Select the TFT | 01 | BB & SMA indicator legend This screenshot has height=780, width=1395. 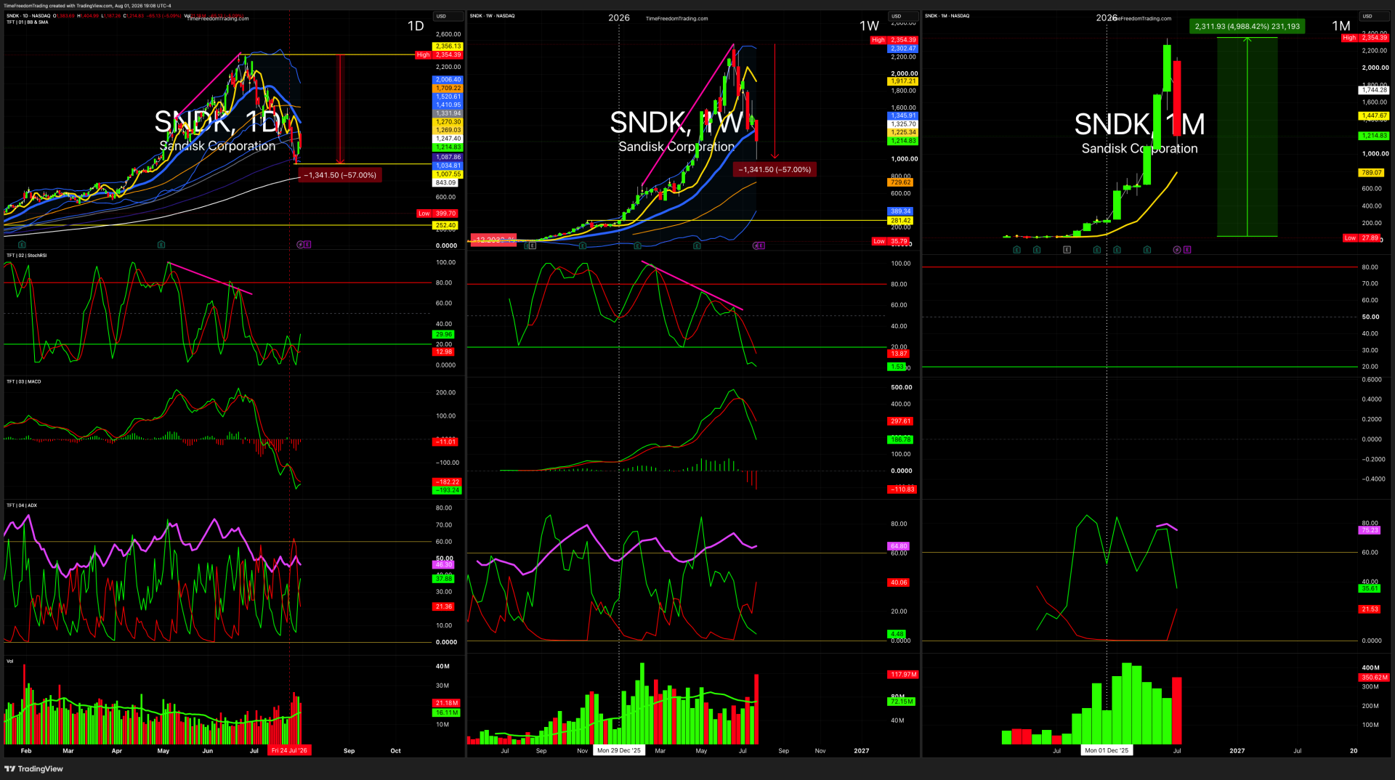pyautogui.click(x=28, y=22)
